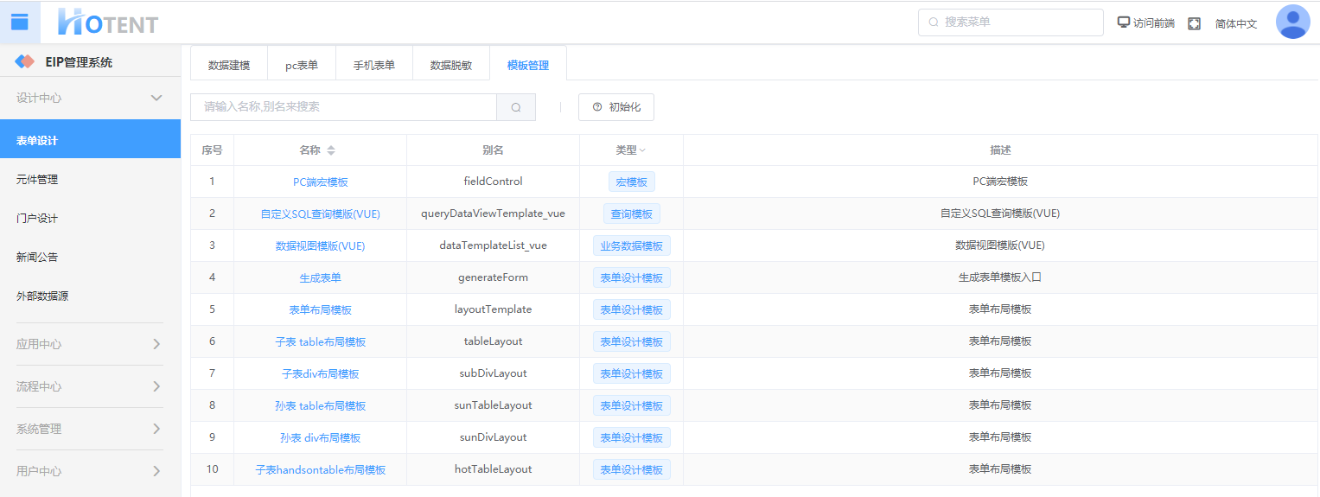Switch to 手机表单 tab
This screenshot has width=1320, height=497.
(x=374, y=65)
